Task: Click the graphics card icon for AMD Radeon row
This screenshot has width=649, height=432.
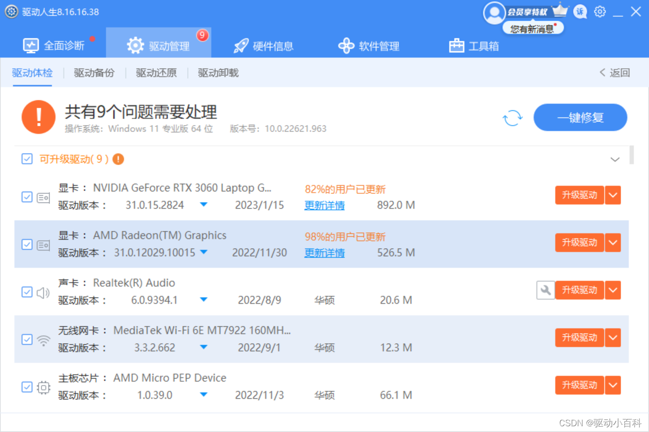Action: 43,245
